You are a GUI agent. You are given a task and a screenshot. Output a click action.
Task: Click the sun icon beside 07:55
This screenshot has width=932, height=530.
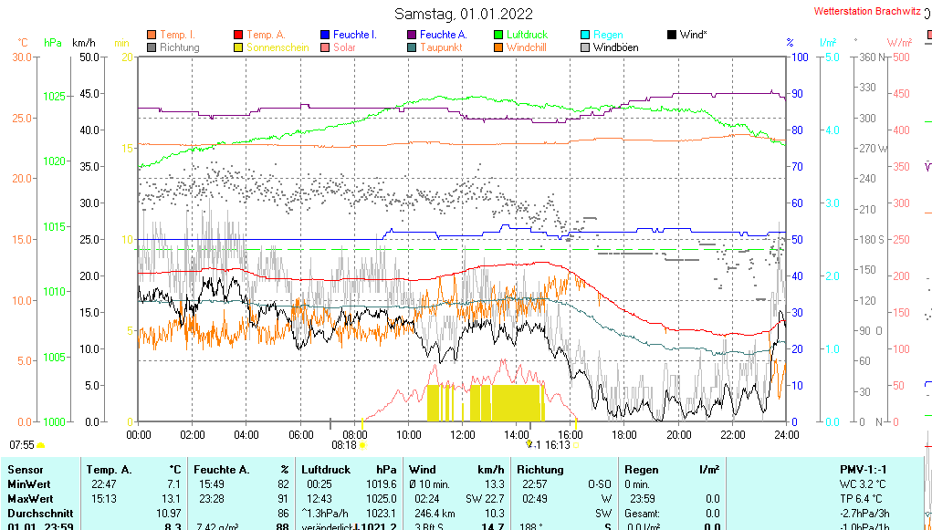[41, 445]
